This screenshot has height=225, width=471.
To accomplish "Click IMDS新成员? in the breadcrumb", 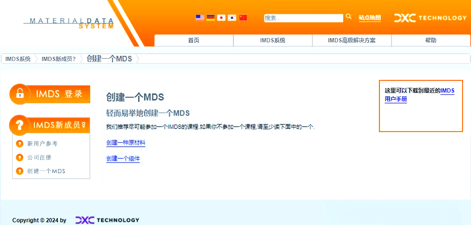I will (x=59, y=59).
